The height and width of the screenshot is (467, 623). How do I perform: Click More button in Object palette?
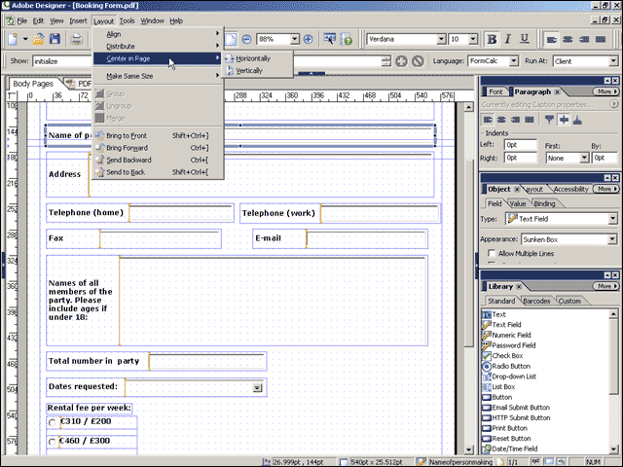[x=605, y=189]
